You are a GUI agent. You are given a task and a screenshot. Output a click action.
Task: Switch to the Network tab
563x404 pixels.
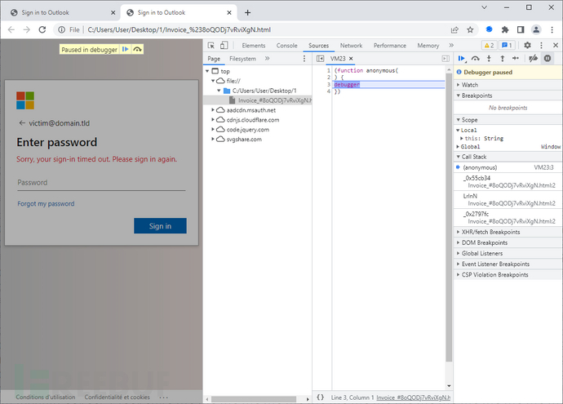[351, 46]
